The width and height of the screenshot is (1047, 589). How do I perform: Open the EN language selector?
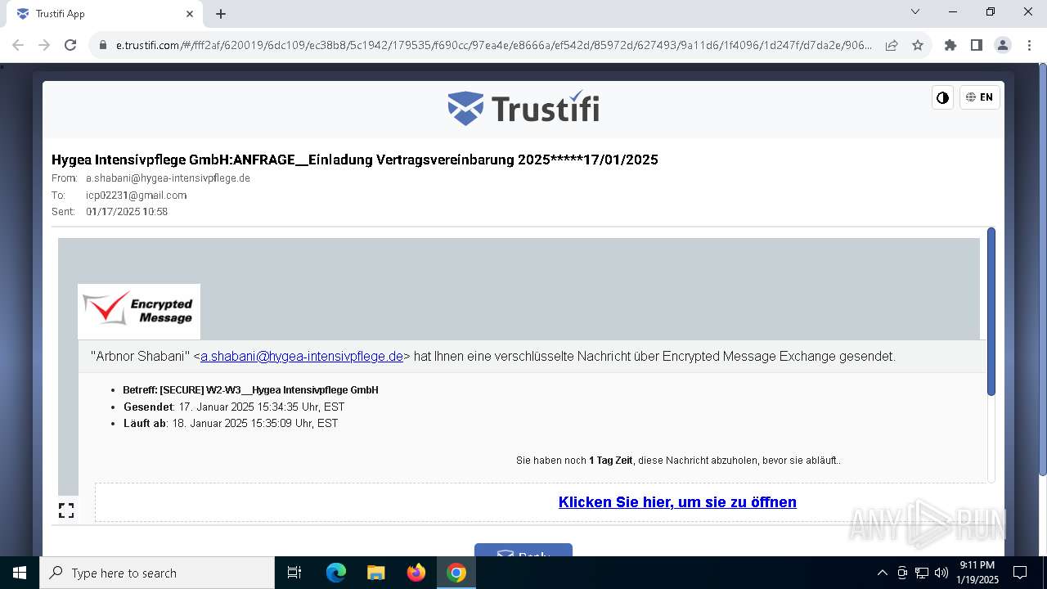979,97
